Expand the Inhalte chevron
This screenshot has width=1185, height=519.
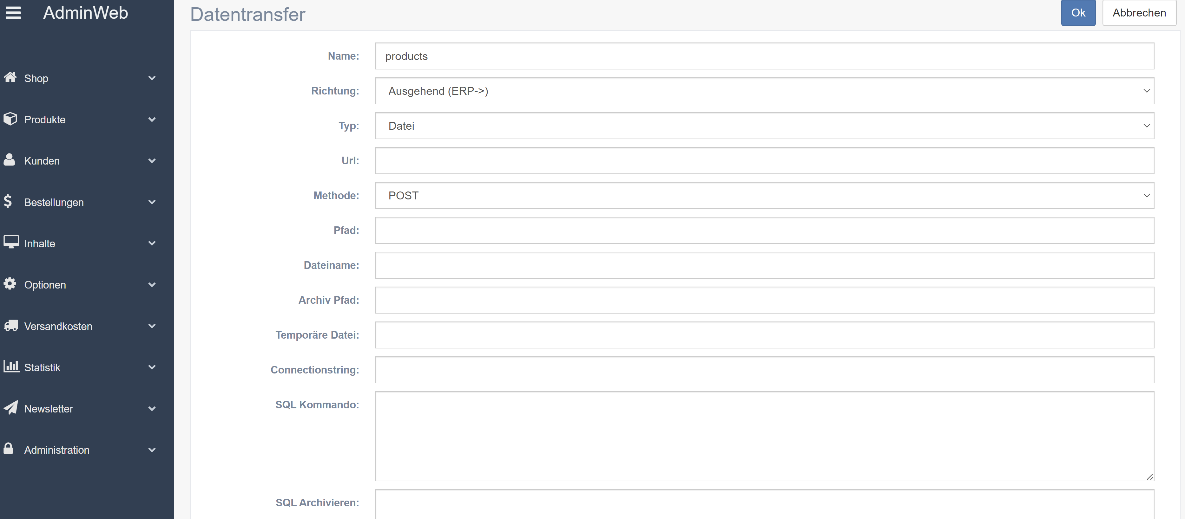click(152, 243)
